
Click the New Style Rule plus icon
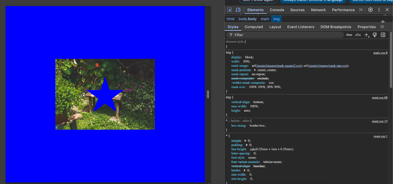pos(366,35)
